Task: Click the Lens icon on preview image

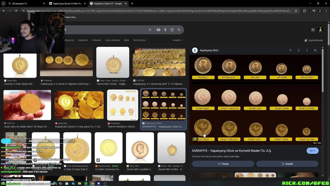Action: (195, 139)
